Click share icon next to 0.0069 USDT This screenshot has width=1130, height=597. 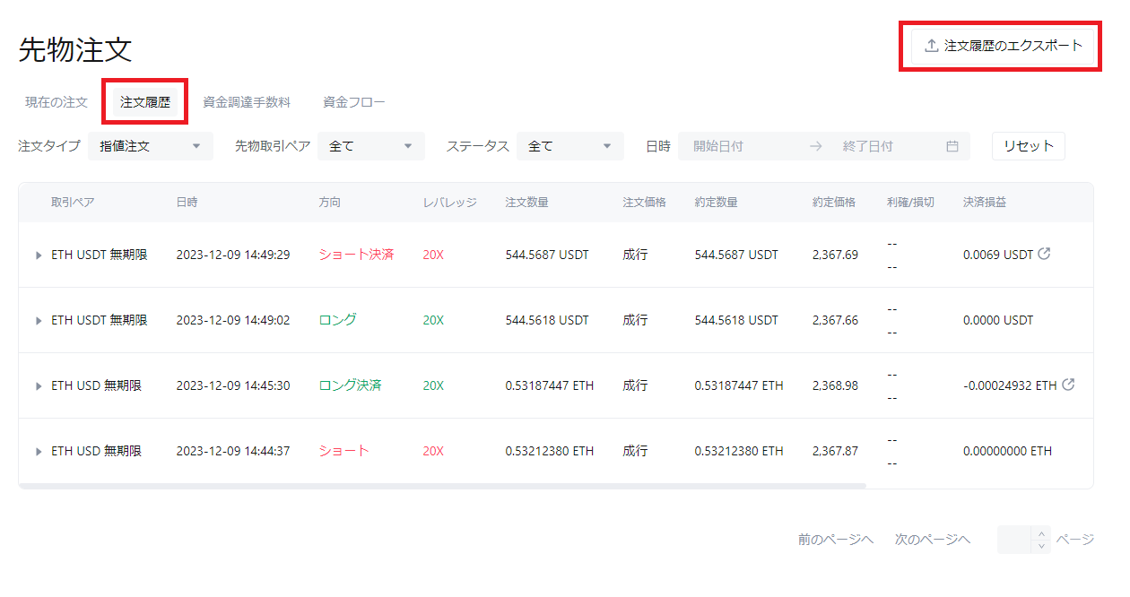[1044, 254]
